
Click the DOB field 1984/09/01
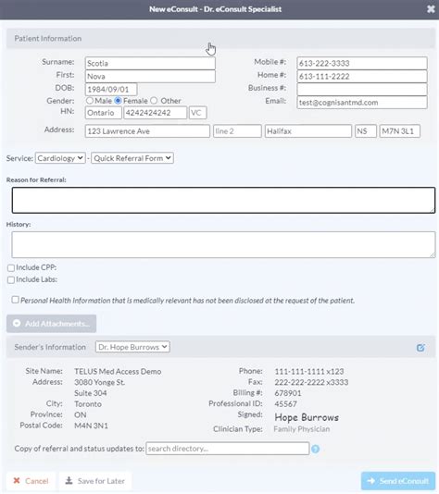111,90
